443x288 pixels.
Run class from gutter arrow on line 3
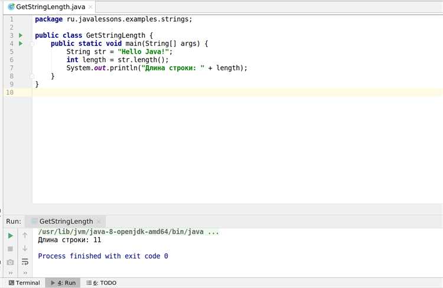pyautogui.click(x=21, y=35)
